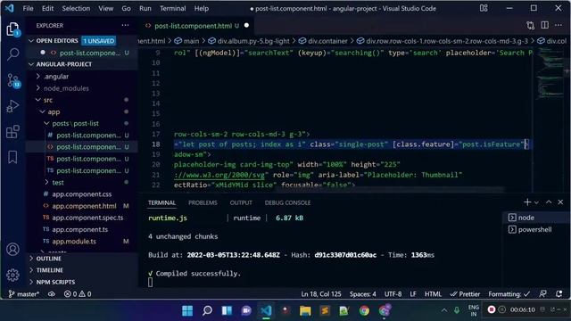
Task: Click the feedback icon in status bar
Action: (542, 293)
